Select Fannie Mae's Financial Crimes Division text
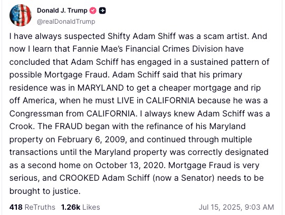Image resolution: width=285 pixels, height=215 pixels. 147,49
